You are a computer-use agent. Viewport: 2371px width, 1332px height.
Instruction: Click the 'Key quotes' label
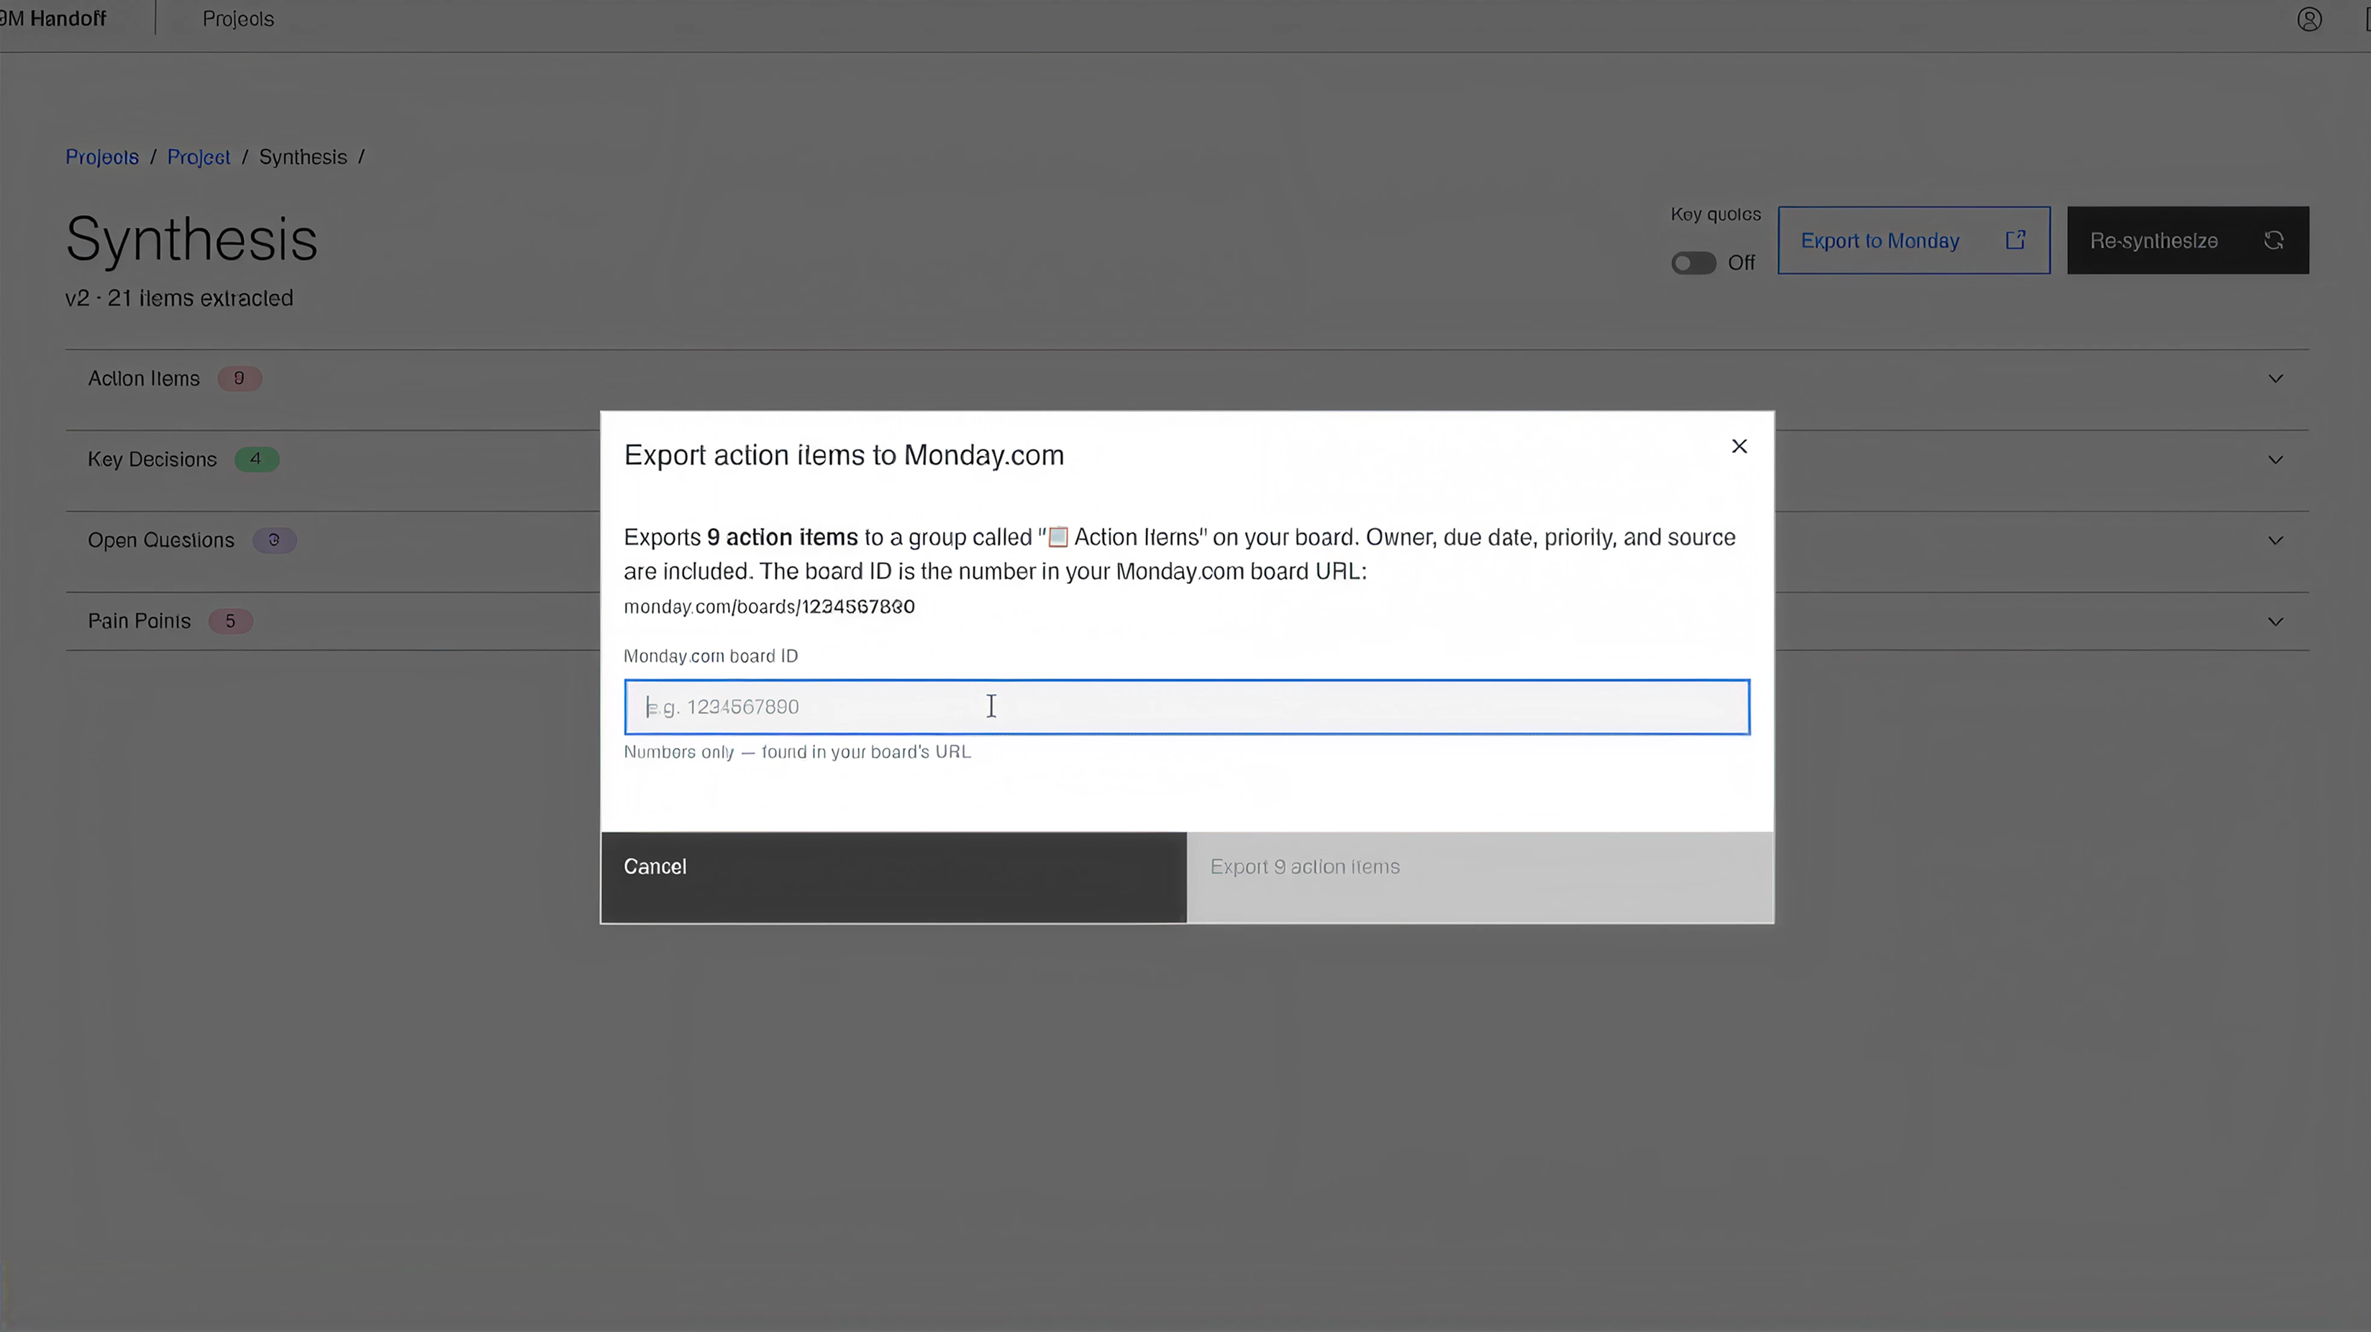[x=1716, y=214]
